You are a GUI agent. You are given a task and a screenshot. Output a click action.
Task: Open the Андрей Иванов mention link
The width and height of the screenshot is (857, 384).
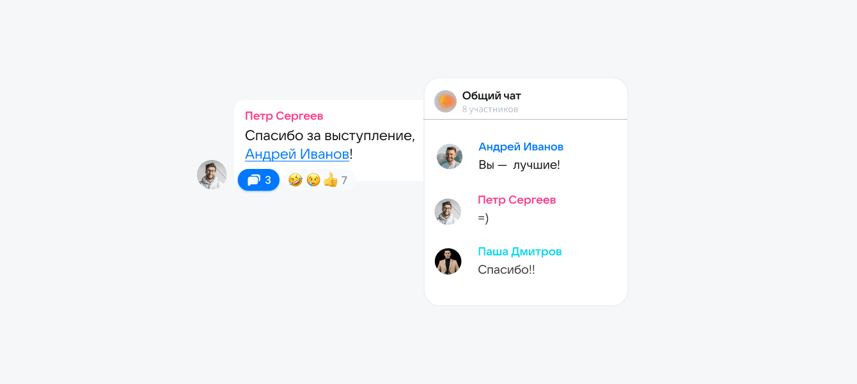click(297, 154)
